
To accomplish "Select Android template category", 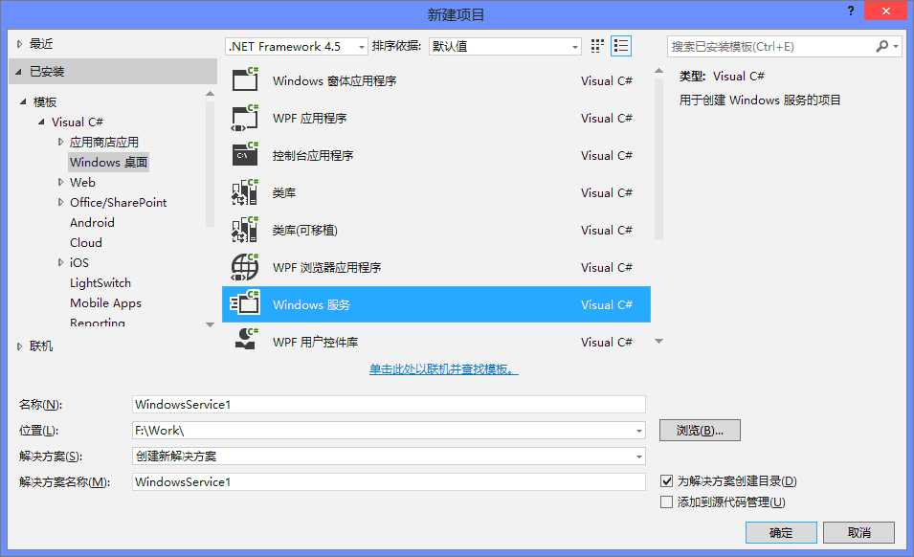I will [92, 223].
